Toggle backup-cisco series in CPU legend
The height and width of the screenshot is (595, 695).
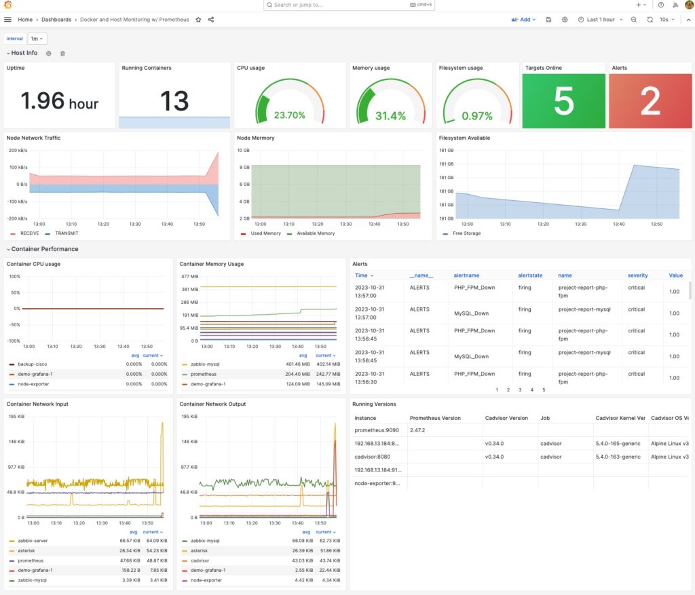tap(33, 364)
